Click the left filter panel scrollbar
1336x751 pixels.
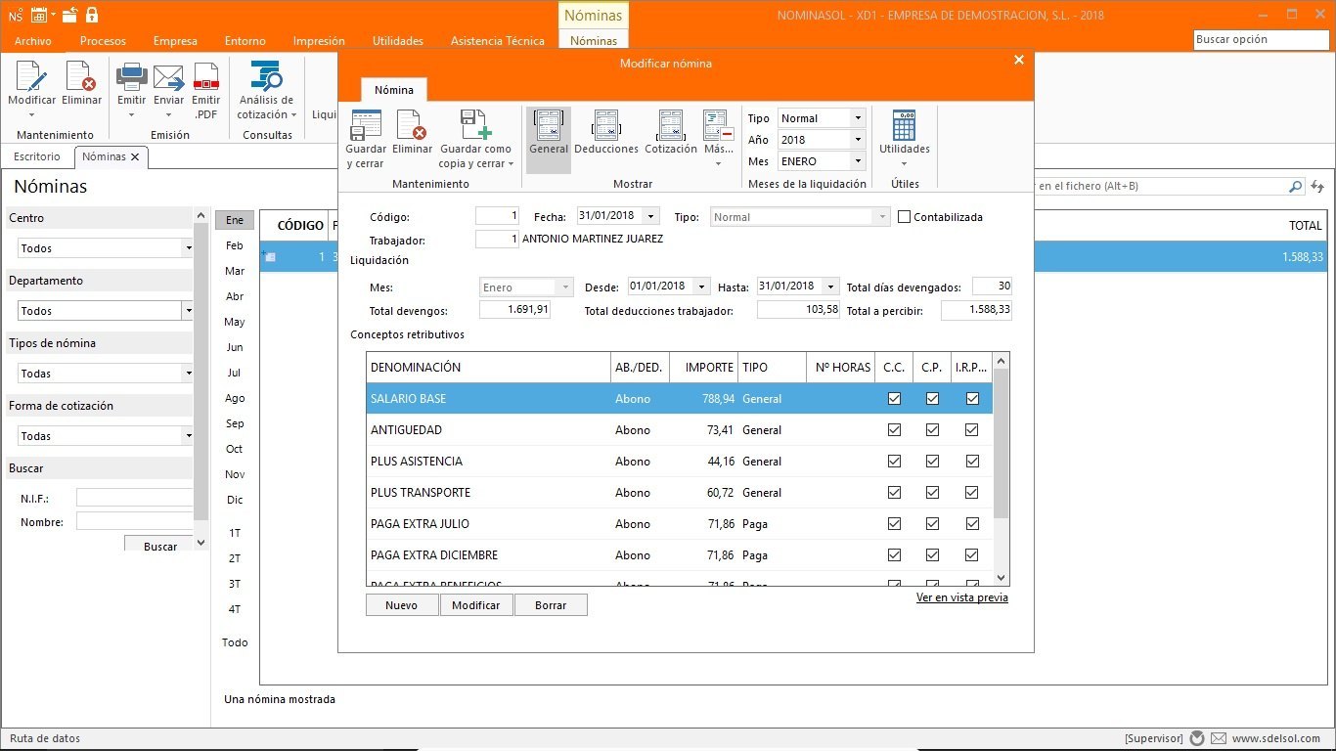click(x=201, y=372)
